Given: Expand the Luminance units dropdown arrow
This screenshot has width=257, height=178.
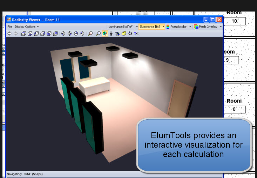Looking at the screenshot, I should pyautogui.click(x=137, y=27).
